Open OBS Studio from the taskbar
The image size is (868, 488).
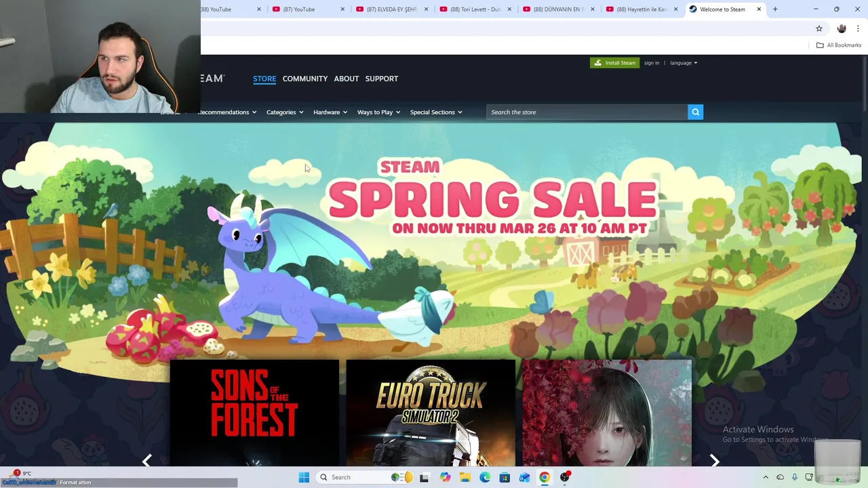click(x=564, y=477)
